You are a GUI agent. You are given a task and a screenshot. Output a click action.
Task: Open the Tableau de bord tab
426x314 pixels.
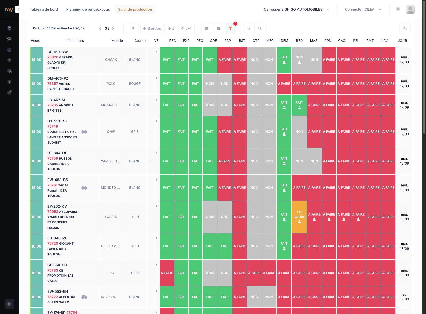click(44, 9)
